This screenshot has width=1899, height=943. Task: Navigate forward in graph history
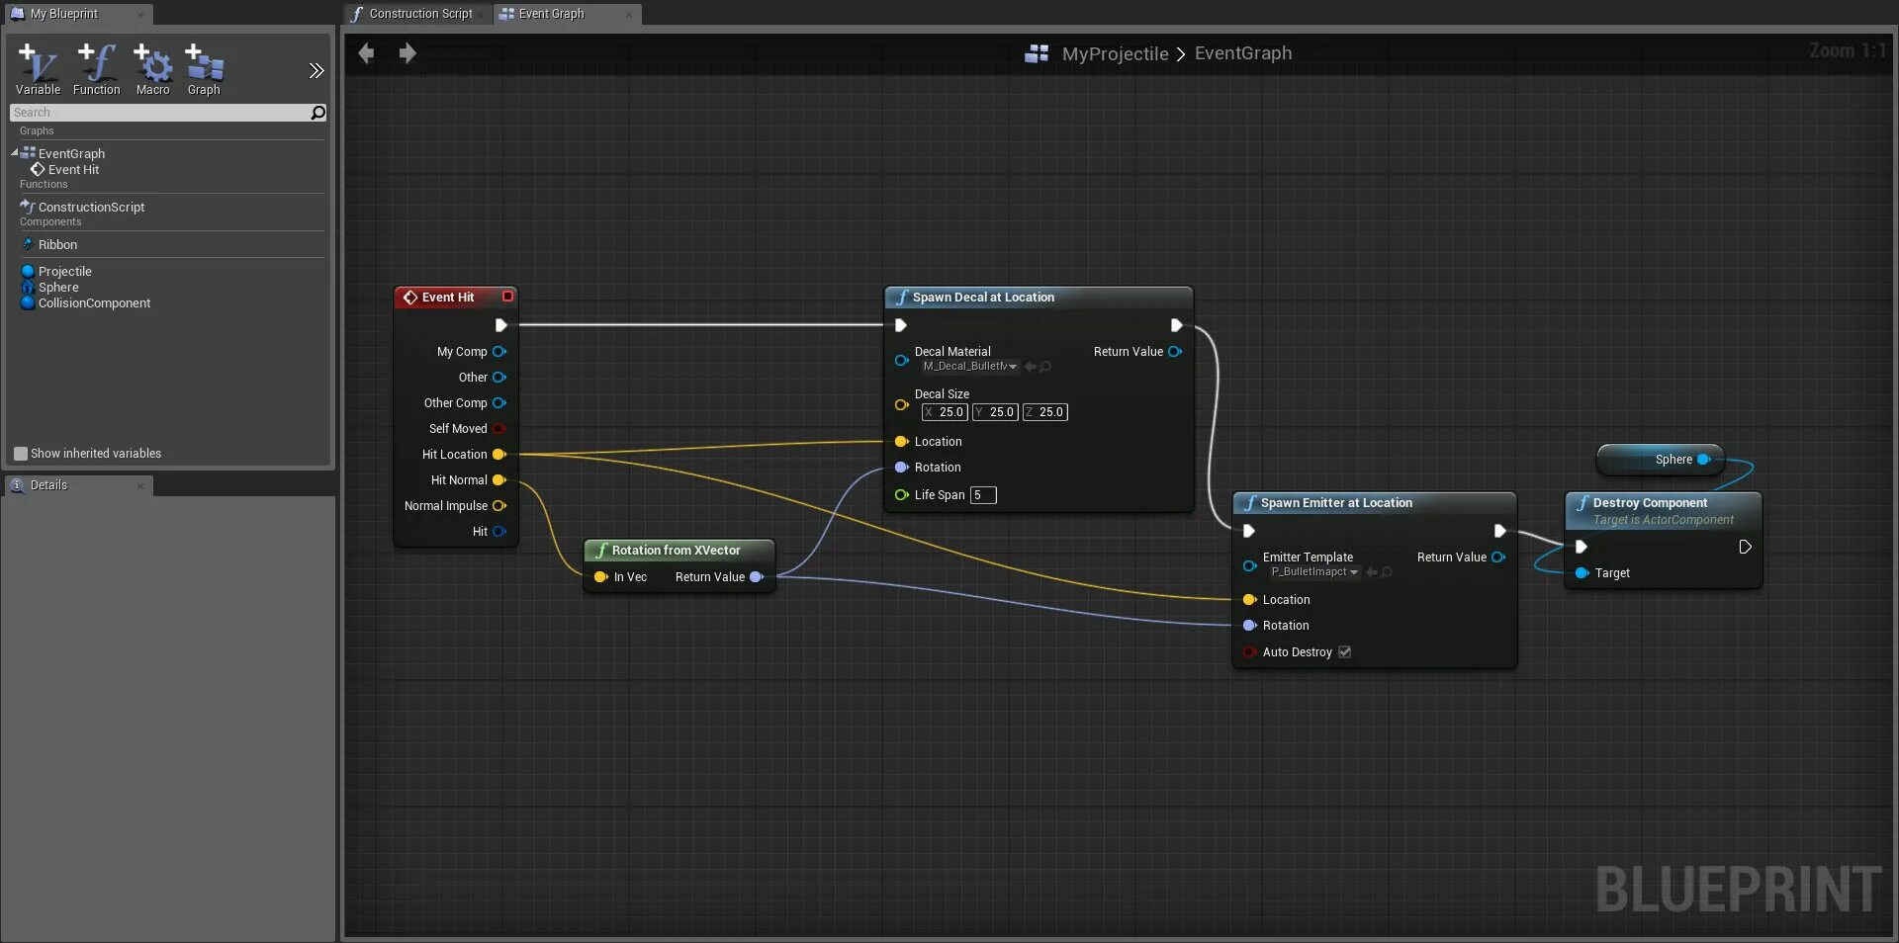[407, 53]
